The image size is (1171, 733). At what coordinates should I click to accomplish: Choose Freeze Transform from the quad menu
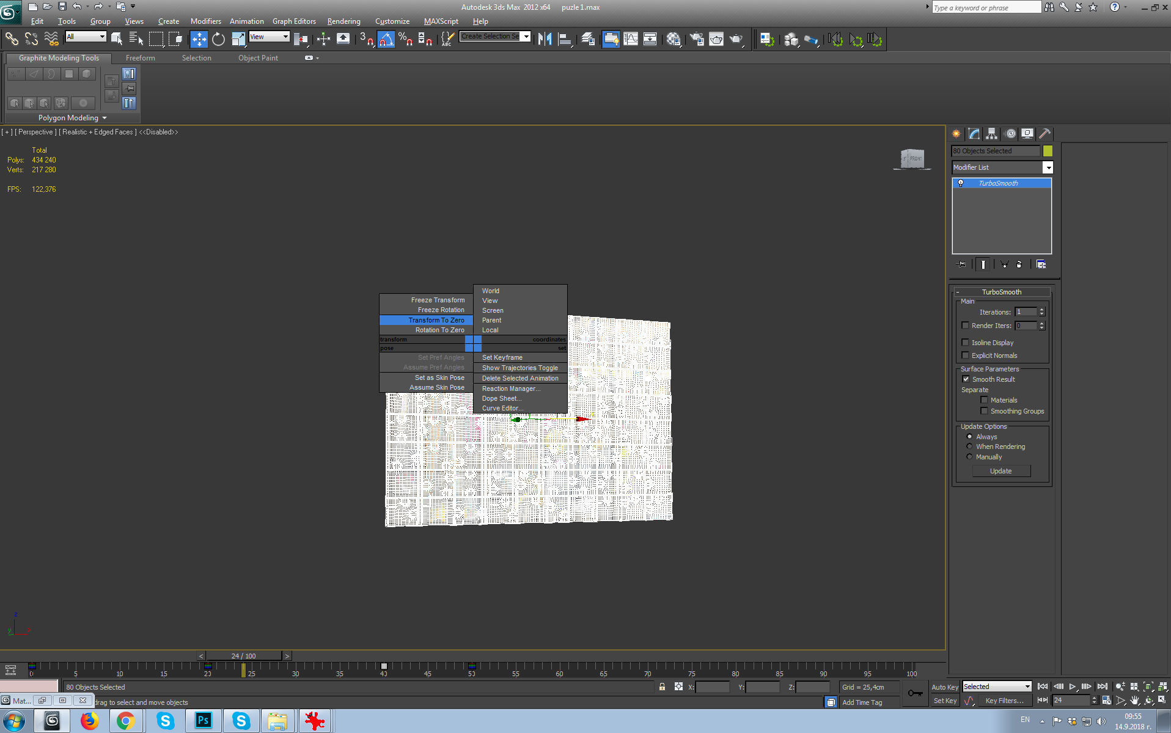(x=438, y=300)
